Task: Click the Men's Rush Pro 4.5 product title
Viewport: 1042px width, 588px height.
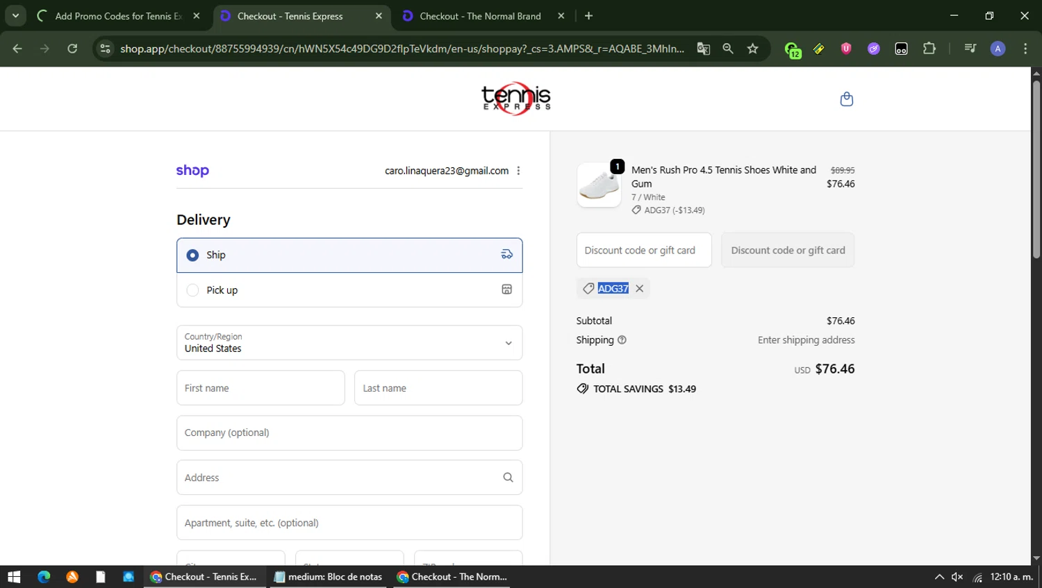Action: click(723, 177)
